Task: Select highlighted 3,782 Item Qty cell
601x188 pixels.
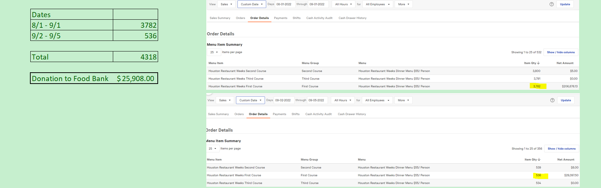Action: pyautogui.click(x=537, y=87)
